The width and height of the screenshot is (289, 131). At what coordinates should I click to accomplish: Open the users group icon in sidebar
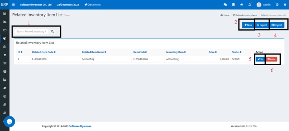pos(5,72)
